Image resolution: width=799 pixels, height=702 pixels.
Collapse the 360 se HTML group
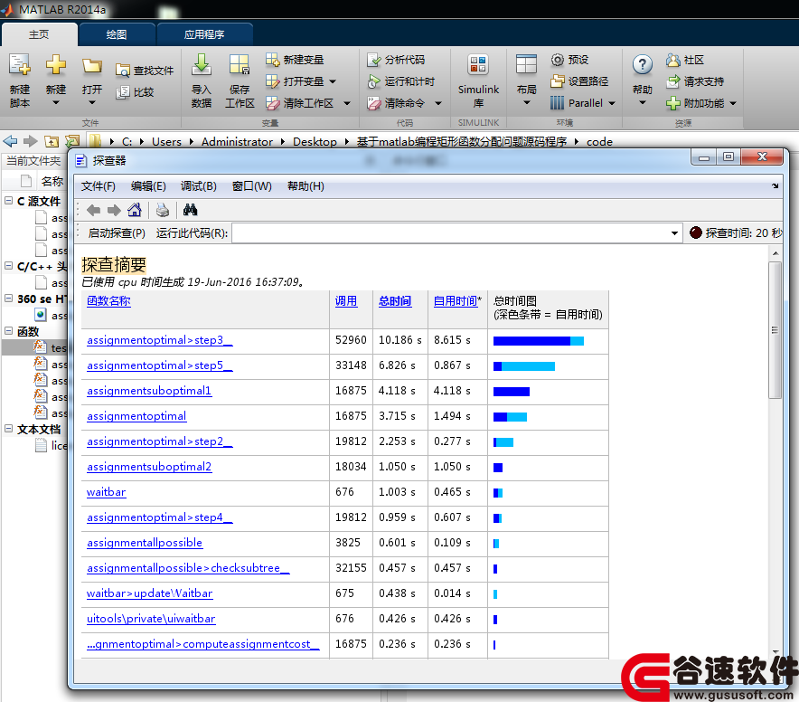(x=9, y=298)
